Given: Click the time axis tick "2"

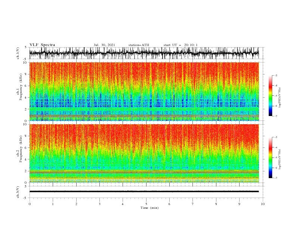Looking at the screenshot, I should pyautogui.click(x=76, y=204).
